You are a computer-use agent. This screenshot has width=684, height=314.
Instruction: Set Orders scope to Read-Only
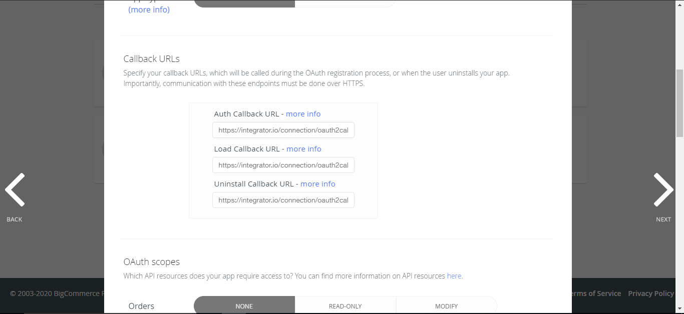345,306
